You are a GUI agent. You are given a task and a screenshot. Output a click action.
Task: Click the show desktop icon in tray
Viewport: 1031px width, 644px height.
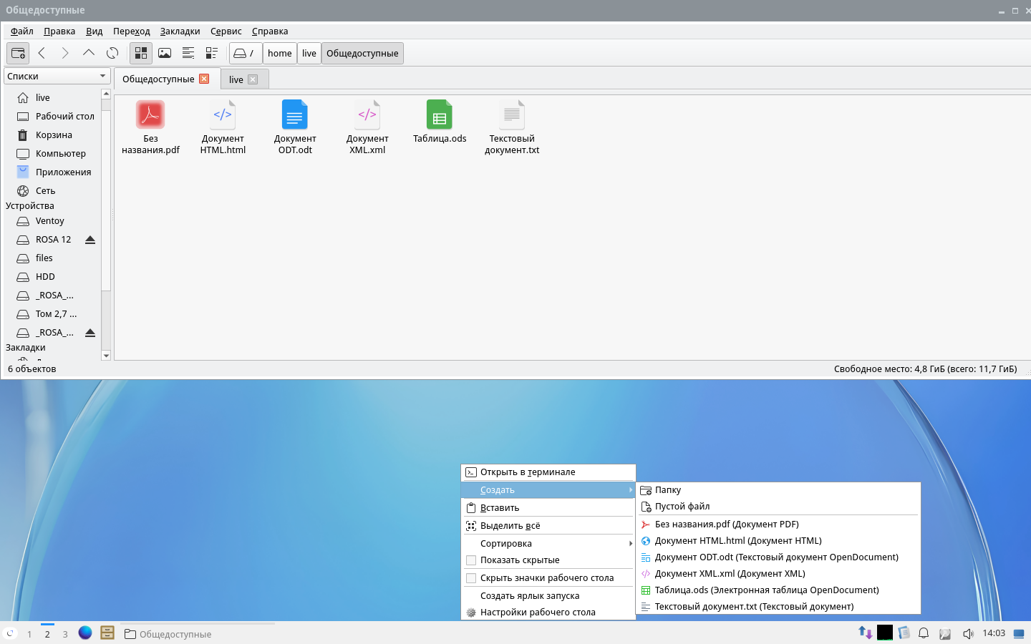pyautogui.click(x=1019, y=633)
